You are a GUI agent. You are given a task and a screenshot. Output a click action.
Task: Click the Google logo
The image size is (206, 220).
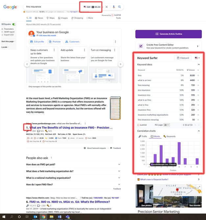point(10,7)
